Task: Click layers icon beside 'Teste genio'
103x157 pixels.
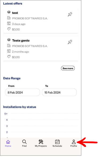Action: click(x=9, y=40)
